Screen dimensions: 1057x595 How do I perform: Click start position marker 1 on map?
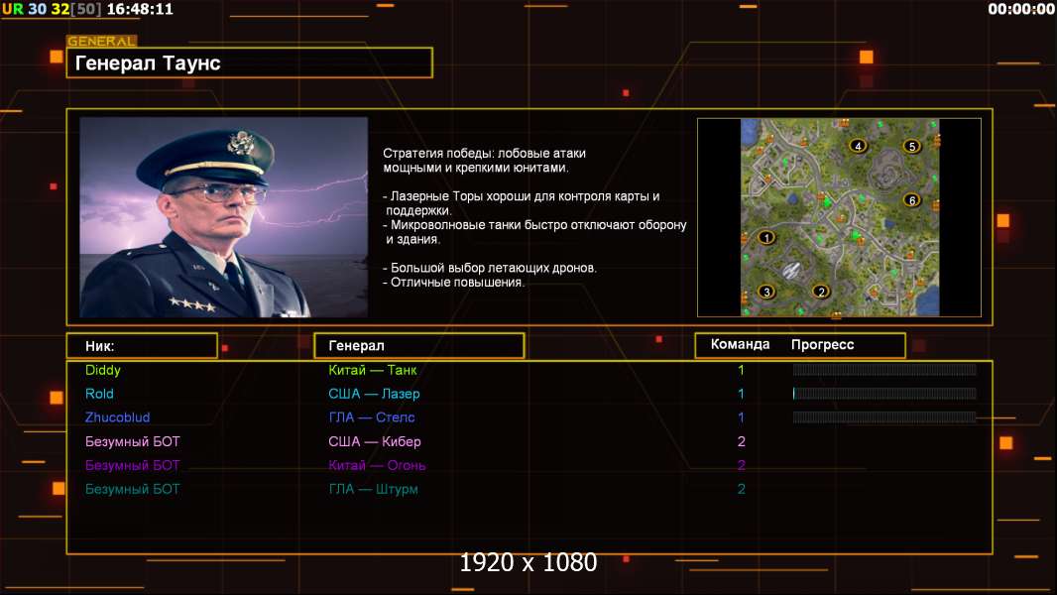[x=766, y=237]
